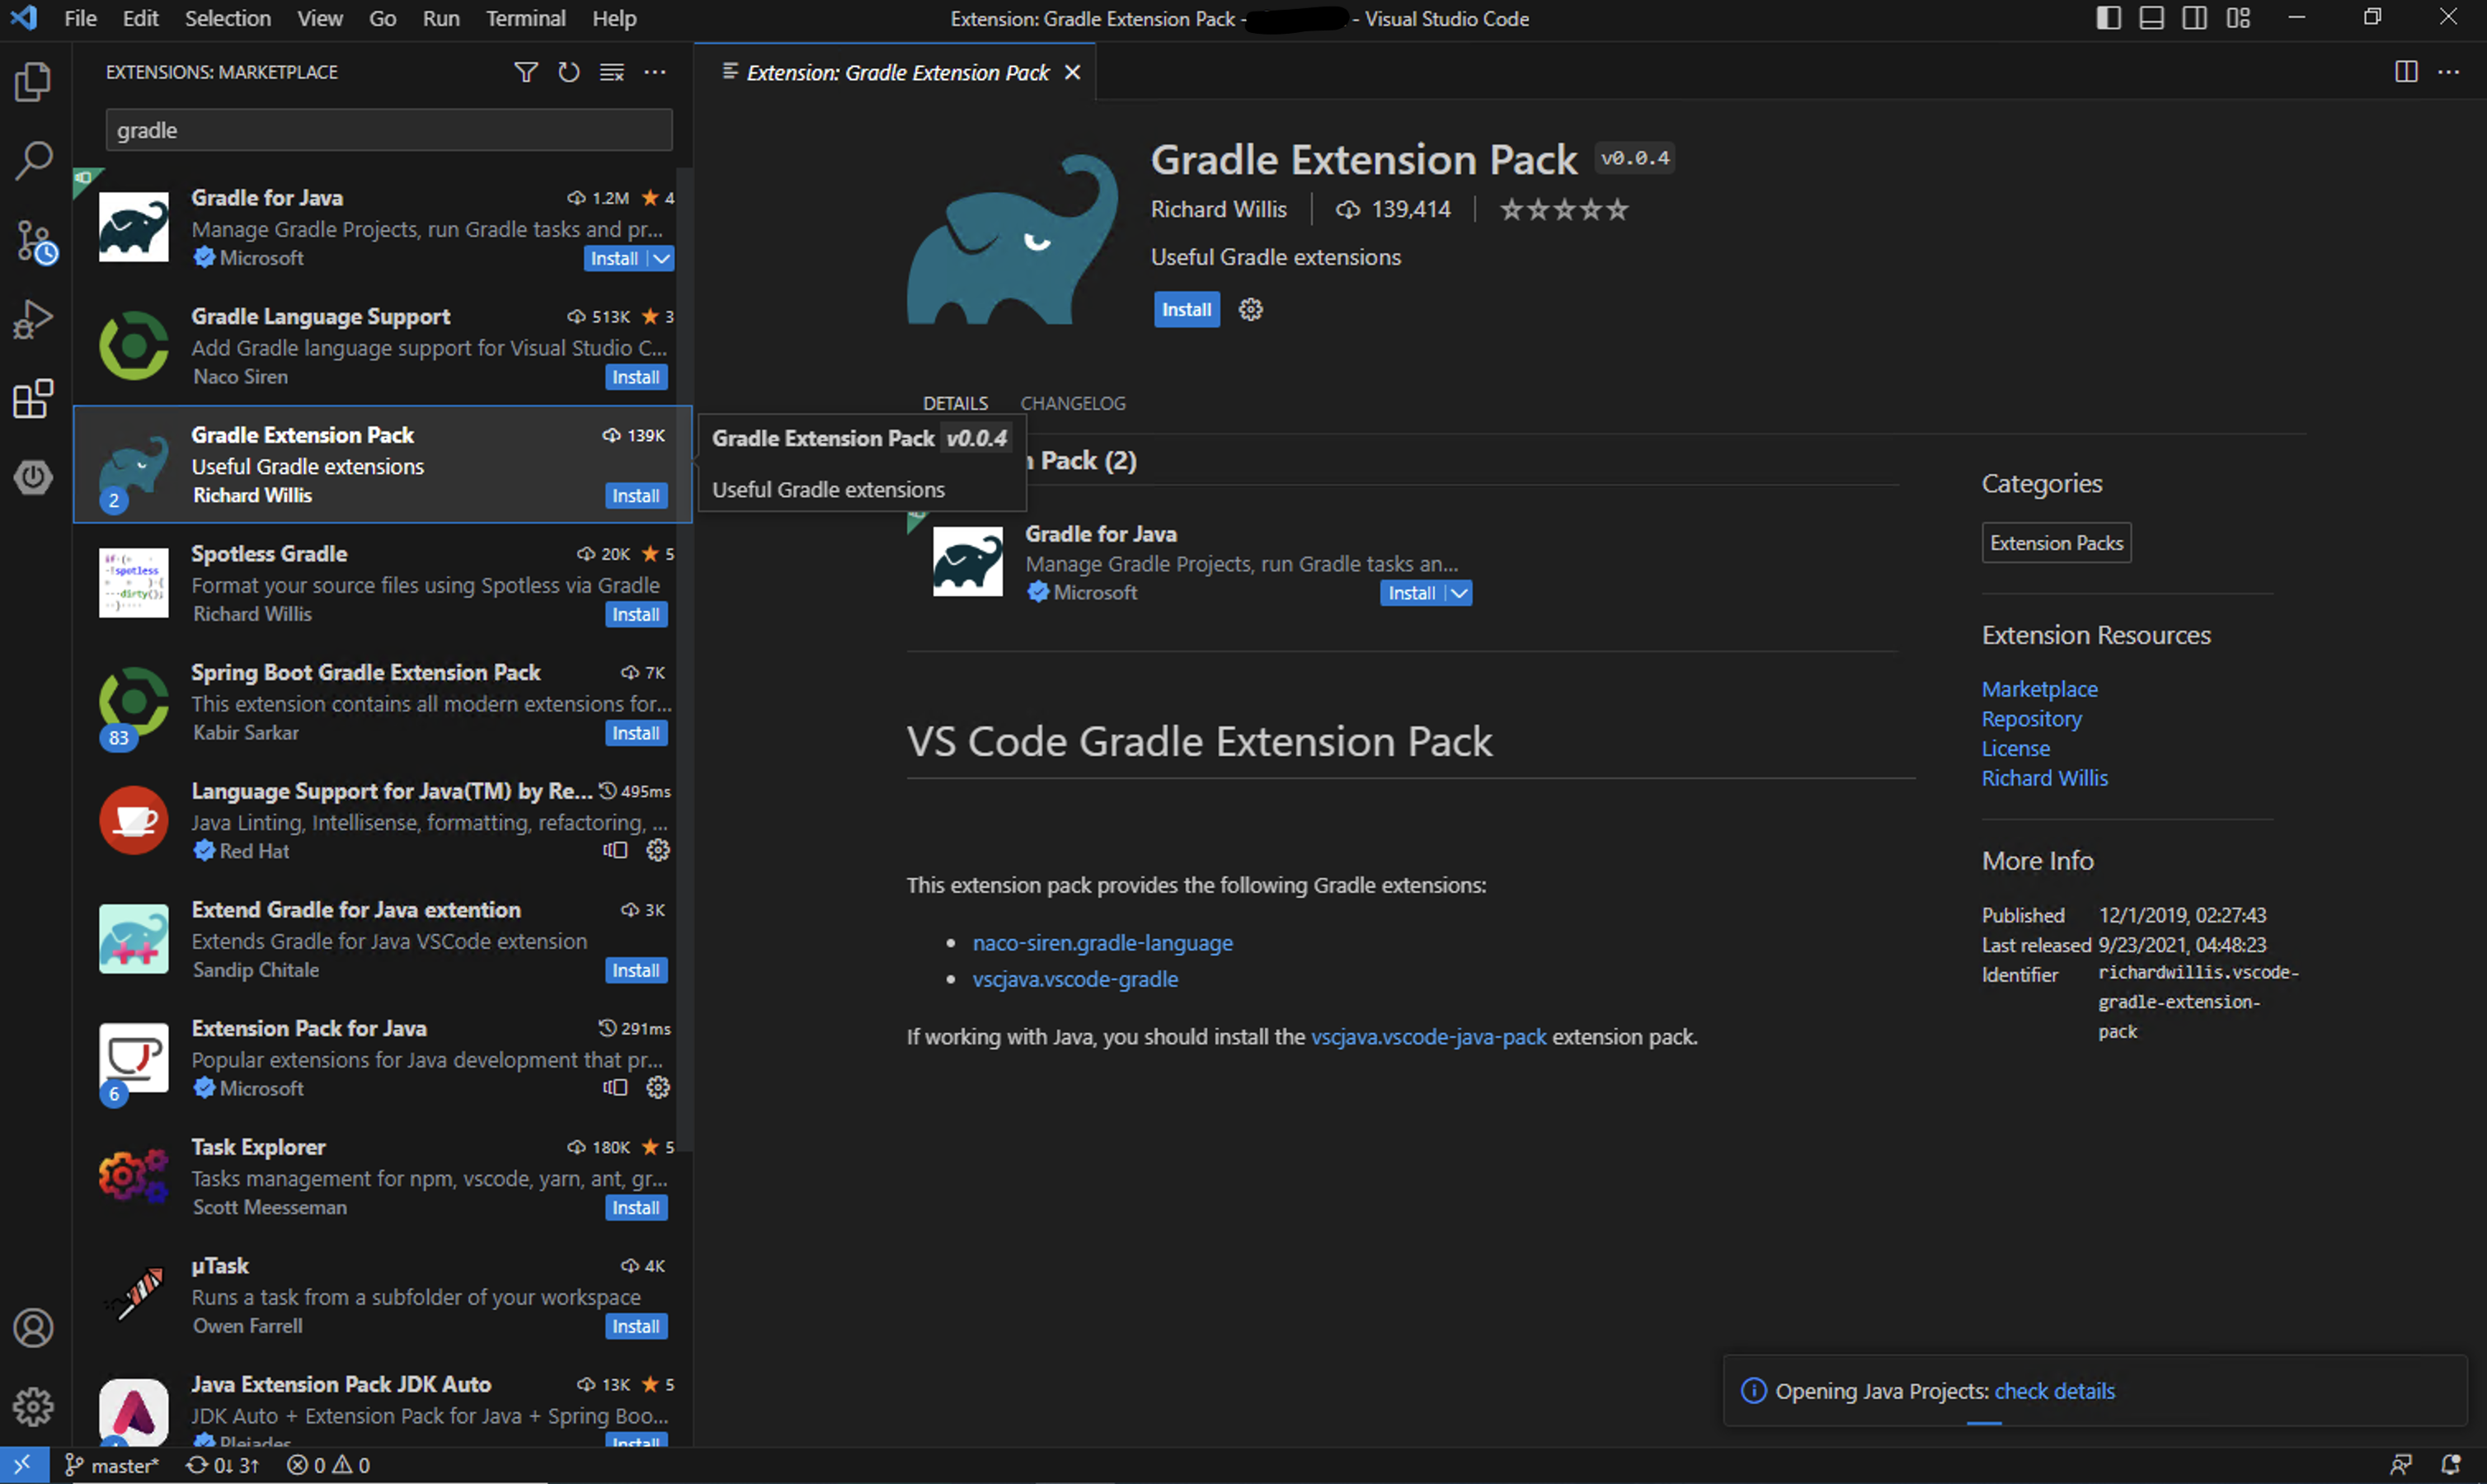Screen dimensions: 2487x1484
Task: Install Spring Boot Gradle Extension Pack
Action: [x=636, y=733]
